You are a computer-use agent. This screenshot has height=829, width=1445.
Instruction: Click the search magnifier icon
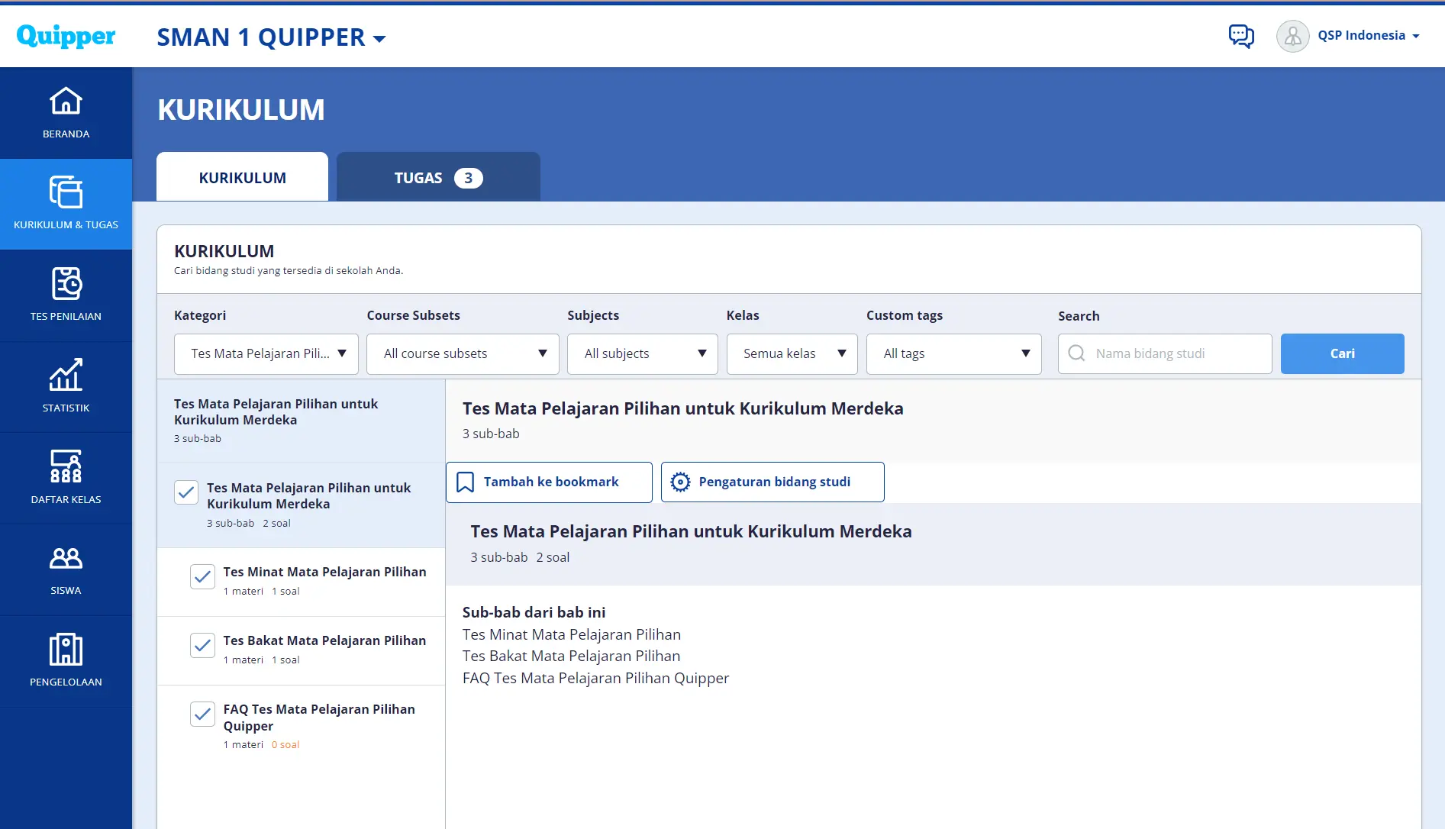(1076, 353)
